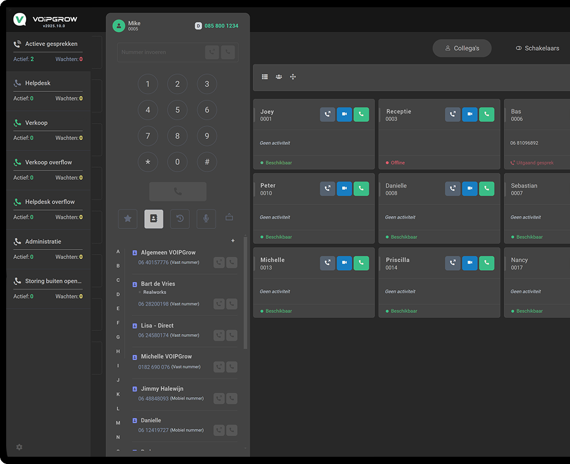This screenshot has height=464, width=570.
Task: Open the favorites star tab in dialer
Action: (127, 219)
